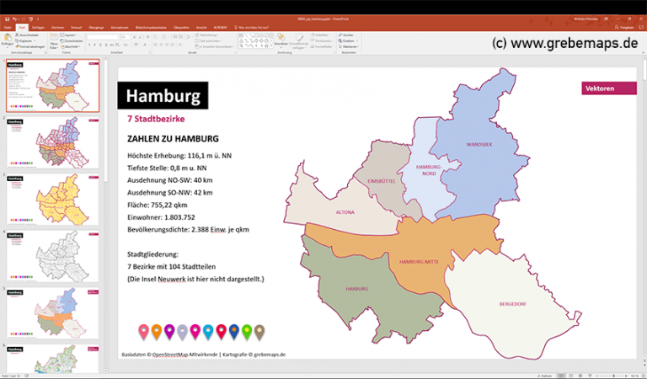Click the Hamburg title box on slide
The image size is (647, 379).
[163, 96]
